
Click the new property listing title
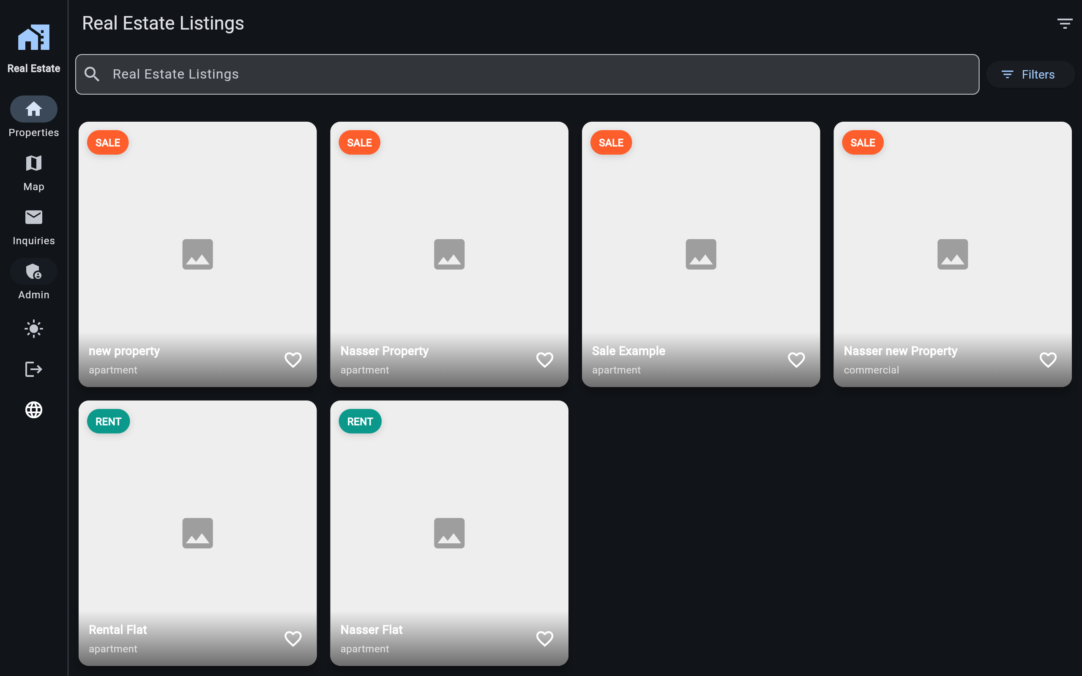[x=124, y=351]
